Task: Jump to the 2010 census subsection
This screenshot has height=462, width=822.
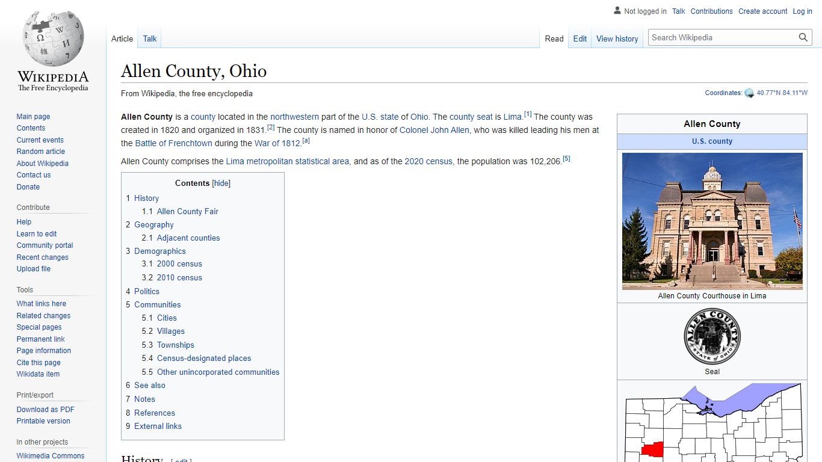Action: (179, 277)
